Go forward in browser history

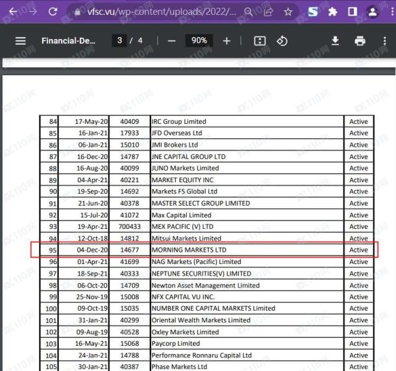pos(32,12)
